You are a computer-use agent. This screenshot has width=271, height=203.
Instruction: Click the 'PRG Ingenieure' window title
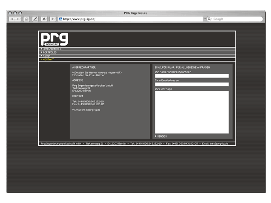click(135, 13)
